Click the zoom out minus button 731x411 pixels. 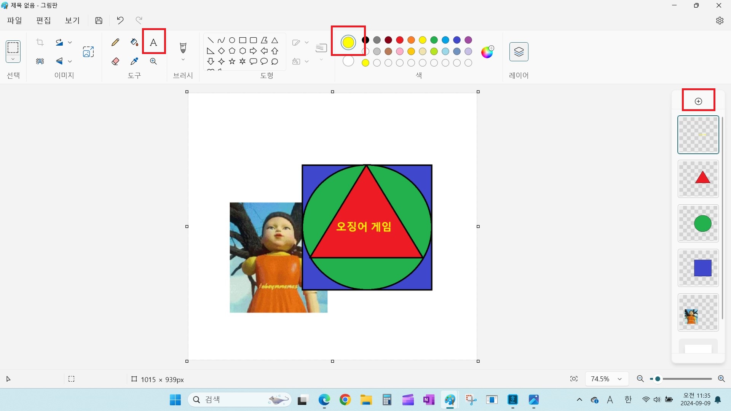pos(640,379)
